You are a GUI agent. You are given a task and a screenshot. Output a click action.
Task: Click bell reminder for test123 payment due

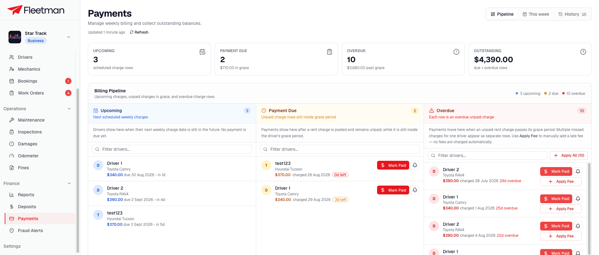(415, 165)
